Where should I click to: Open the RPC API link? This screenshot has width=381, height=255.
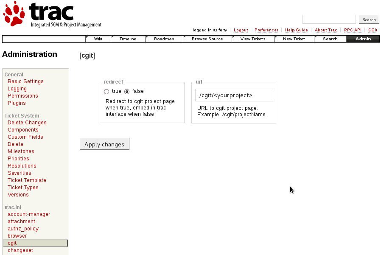353,30
